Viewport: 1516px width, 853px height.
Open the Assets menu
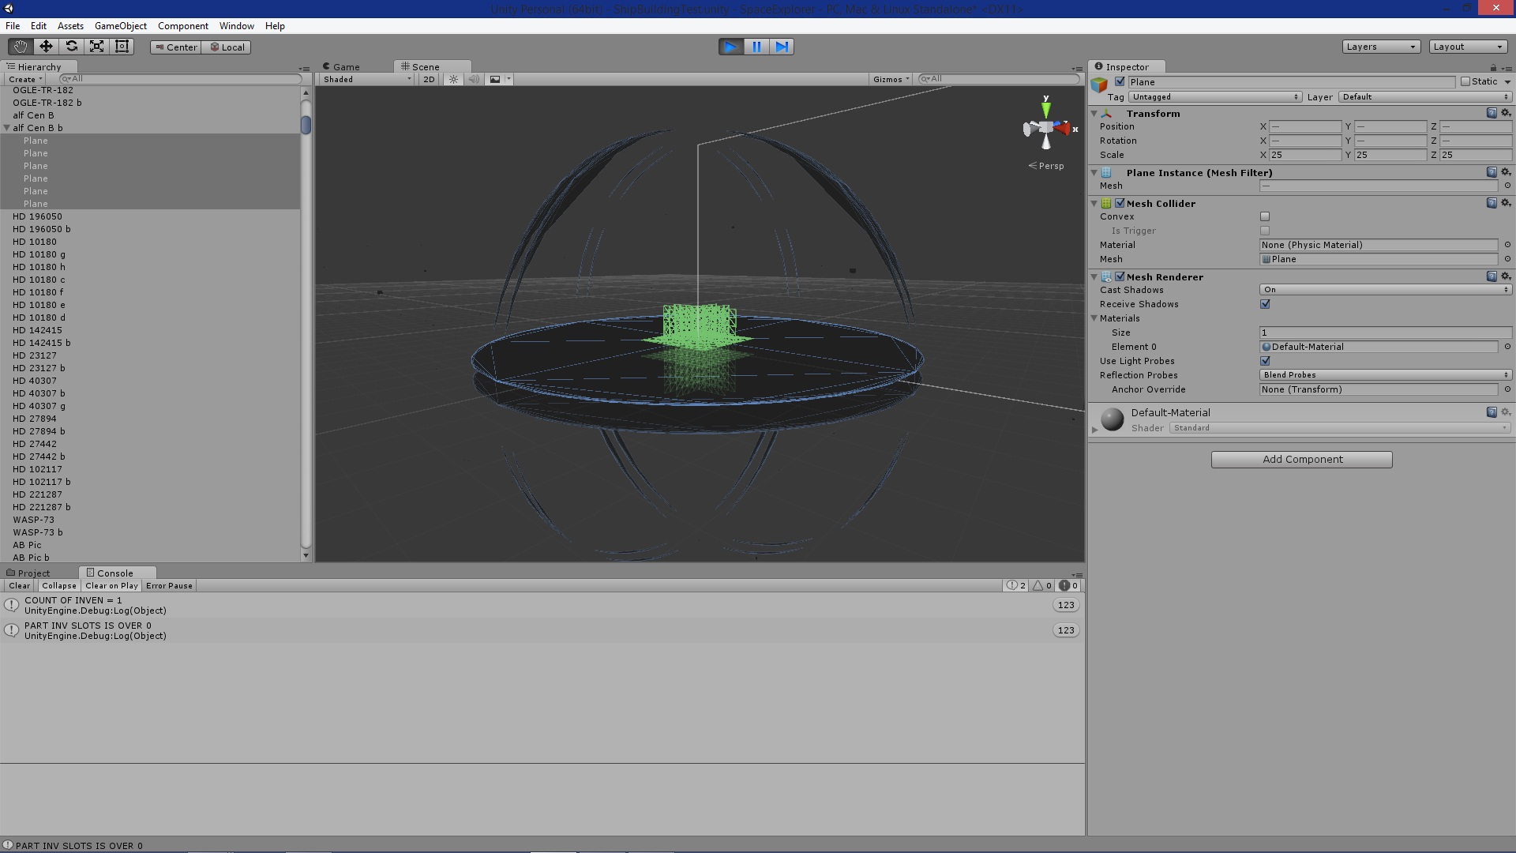click(x=70, y=26)
